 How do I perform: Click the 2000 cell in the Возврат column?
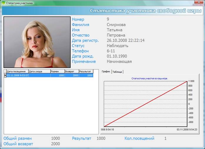tap(71, 76)
